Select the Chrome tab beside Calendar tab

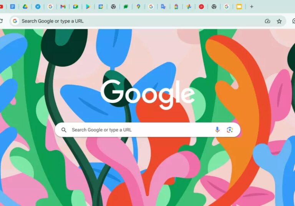click(x=113, y=7)
